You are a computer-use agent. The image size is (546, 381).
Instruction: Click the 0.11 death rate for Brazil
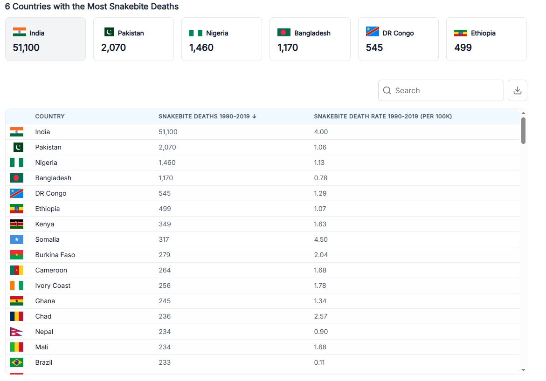[319, 362]
